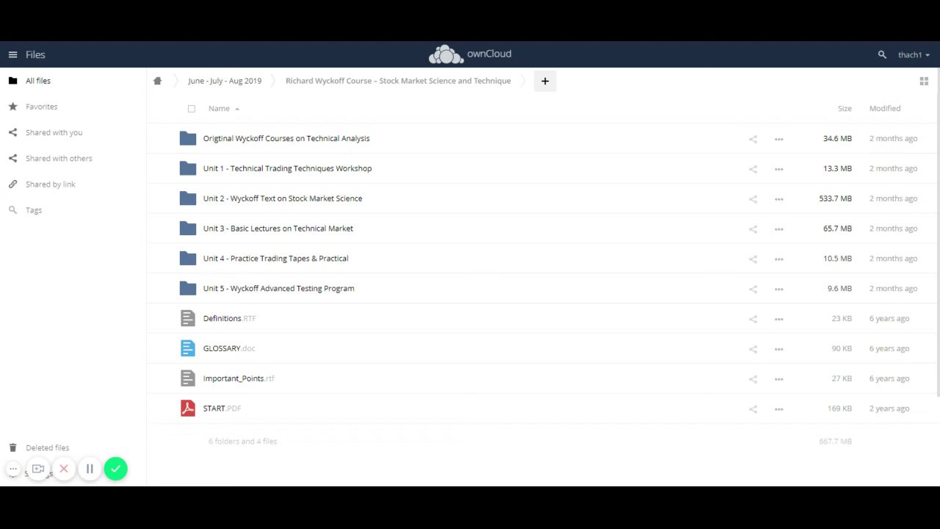Viewport: 940px width, 529px height.
Task: Share the Unit 3 folder
Action: 753,229
